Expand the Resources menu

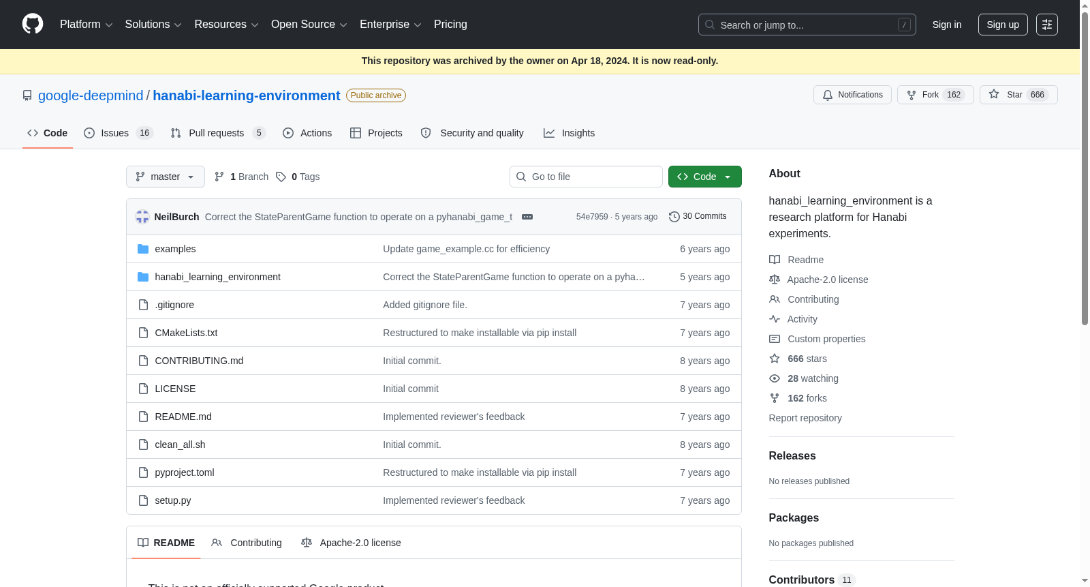(x=226, y=25)
